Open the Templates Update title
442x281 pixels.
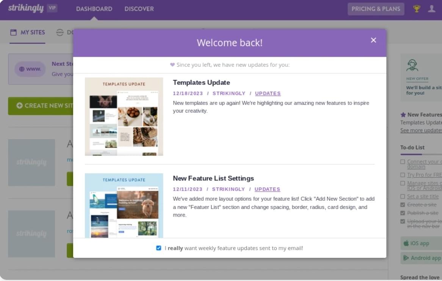(x=201, y=83)
